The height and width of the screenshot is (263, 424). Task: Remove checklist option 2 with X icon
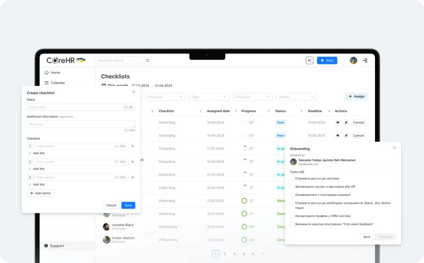click(x=132, y=162)
